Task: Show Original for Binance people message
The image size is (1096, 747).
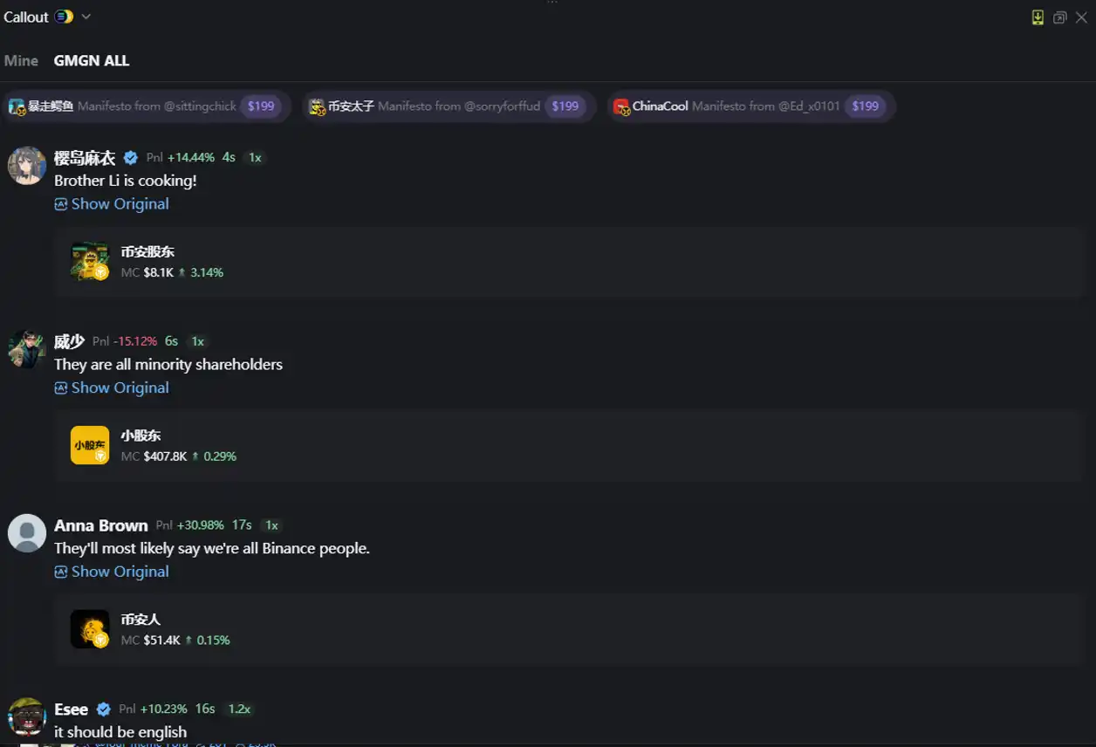Action: [112, 572]
